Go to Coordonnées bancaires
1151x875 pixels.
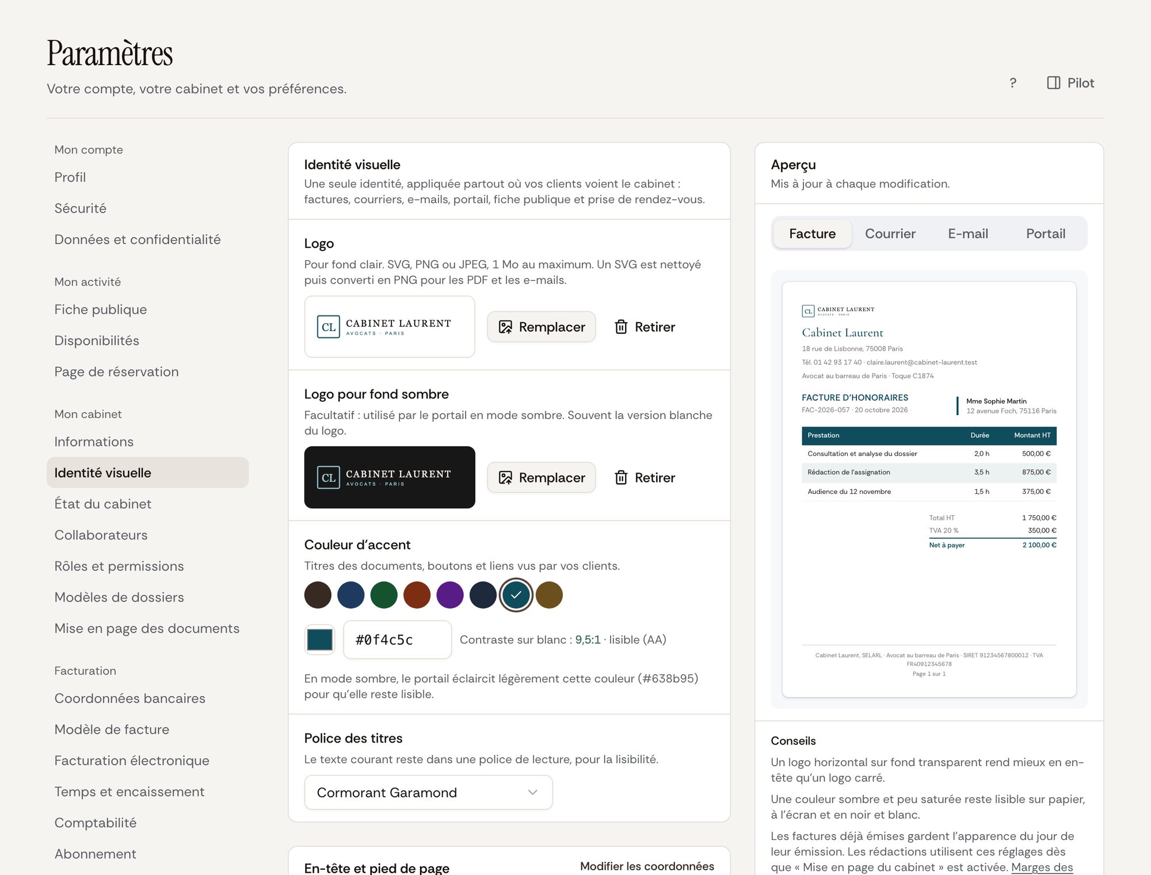[x=147, y=698]
